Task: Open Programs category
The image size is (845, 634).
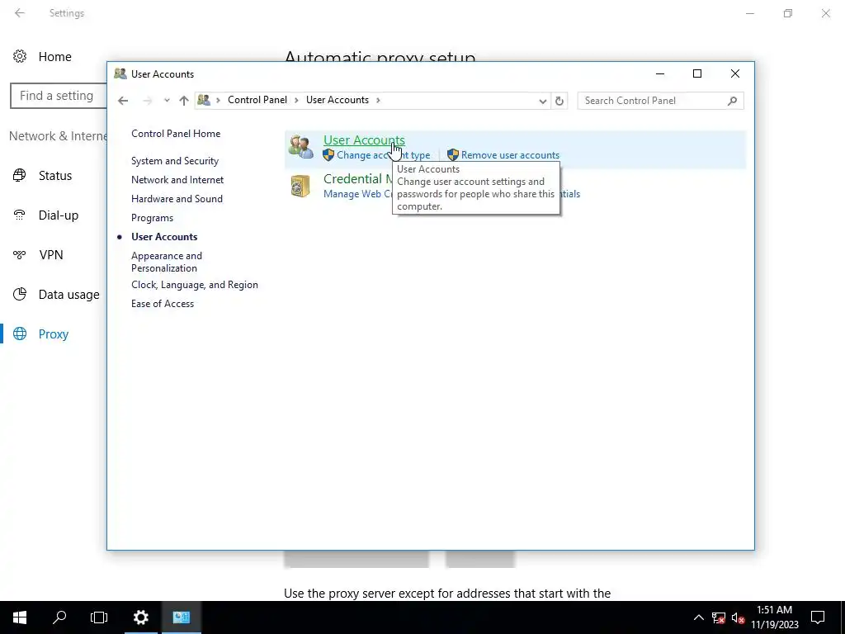Action: tap(152, 218)
